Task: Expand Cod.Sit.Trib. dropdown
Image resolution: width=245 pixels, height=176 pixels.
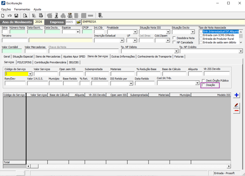Action: click(197, 83)
